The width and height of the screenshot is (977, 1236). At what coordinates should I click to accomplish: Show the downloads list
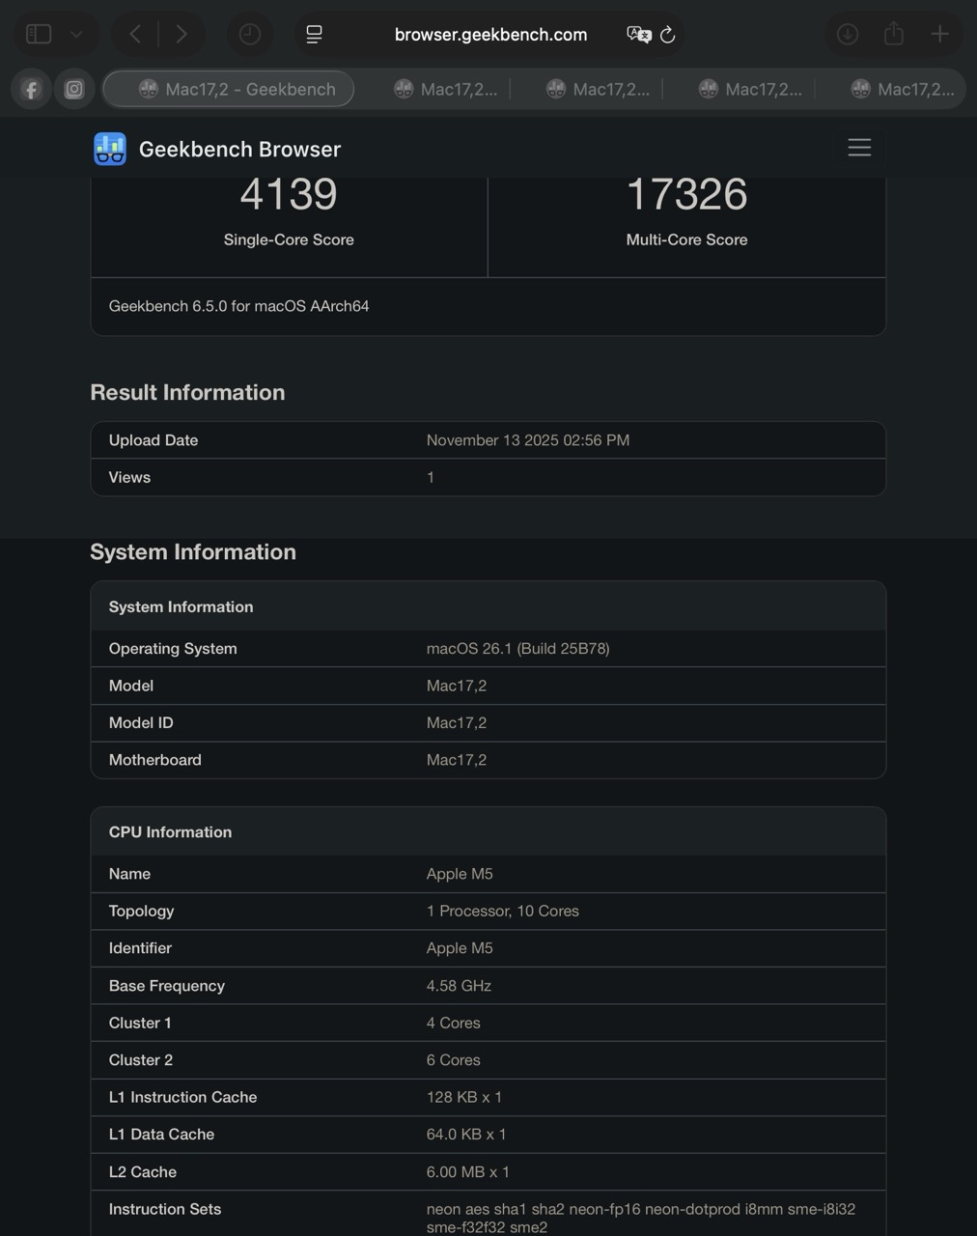tap(848, 35)
